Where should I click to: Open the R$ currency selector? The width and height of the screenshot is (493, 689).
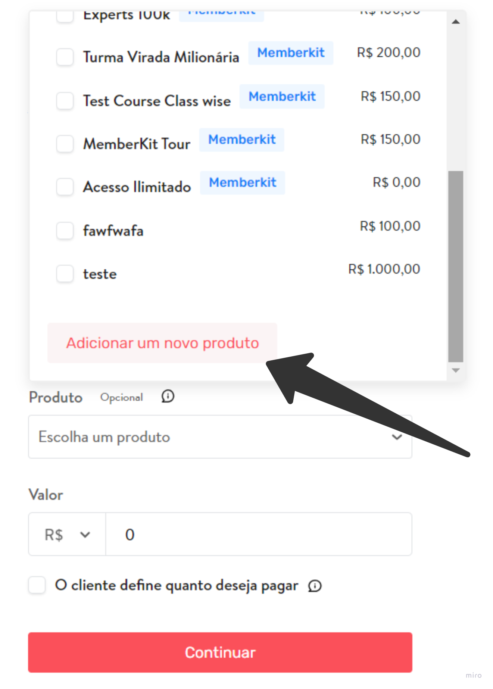(x=67, y=535)
